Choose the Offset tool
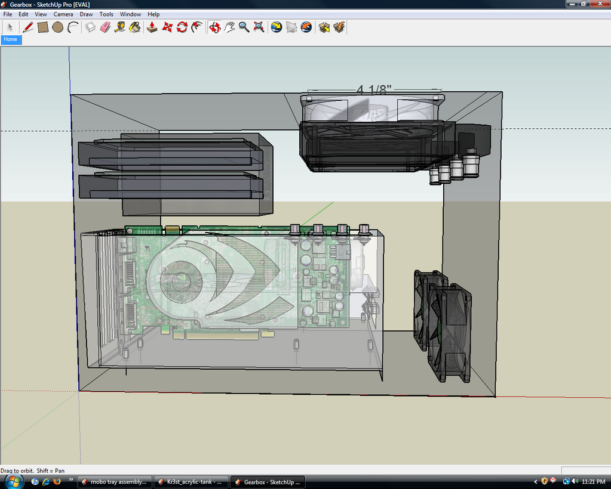This screenshot has width=611, height=489. pos(197,27)
